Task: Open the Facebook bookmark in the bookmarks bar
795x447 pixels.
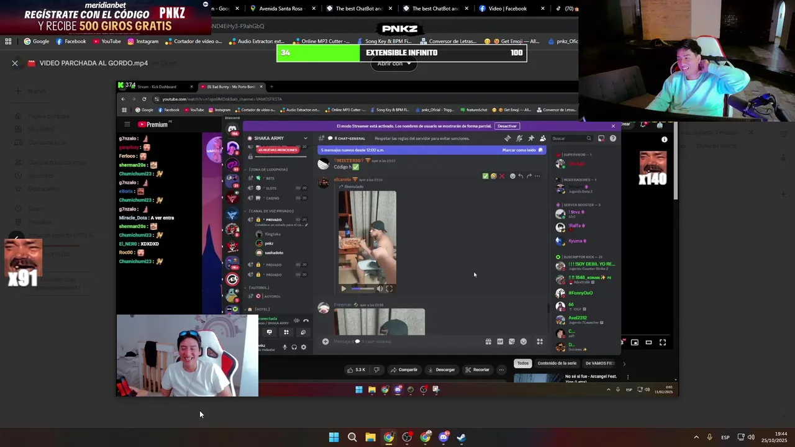Action: point(71,42)
